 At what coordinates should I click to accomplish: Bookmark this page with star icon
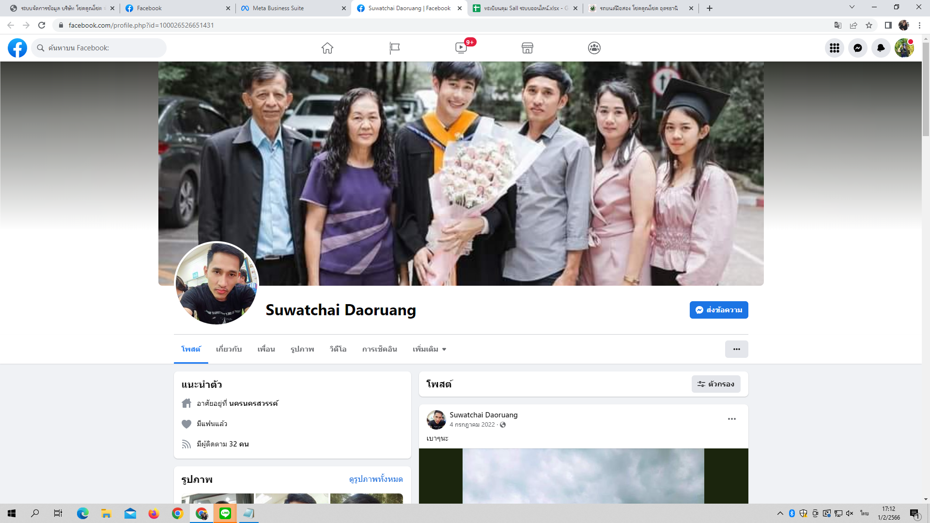869,25
